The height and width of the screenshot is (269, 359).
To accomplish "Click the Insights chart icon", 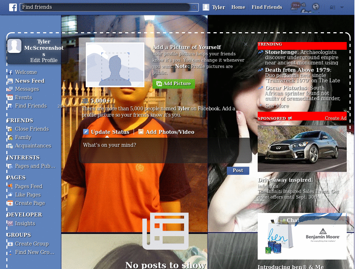I will pyautogui.click(x=10, y=223).
